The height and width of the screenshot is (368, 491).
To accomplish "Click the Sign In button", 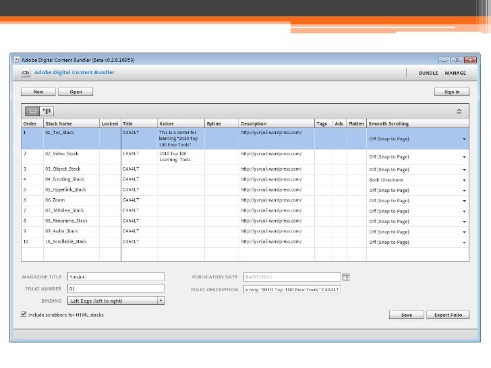I will tap(452, 92).
